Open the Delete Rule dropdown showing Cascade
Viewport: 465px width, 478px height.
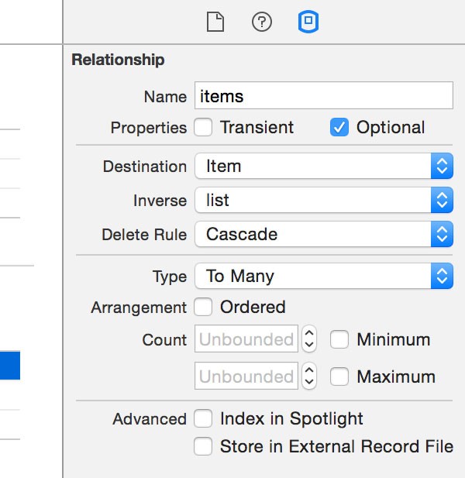click(324, 234)
